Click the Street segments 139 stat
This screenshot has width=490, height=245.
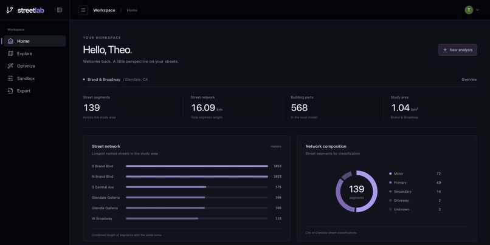[92, 107]
